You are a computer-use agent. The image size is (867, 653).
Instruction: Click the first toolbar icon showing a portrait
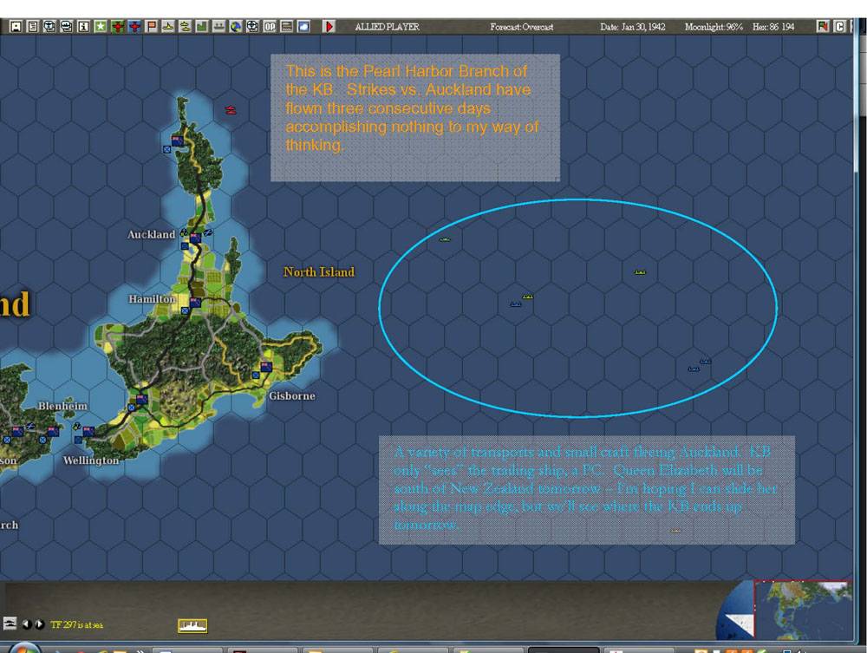[16, 27]
